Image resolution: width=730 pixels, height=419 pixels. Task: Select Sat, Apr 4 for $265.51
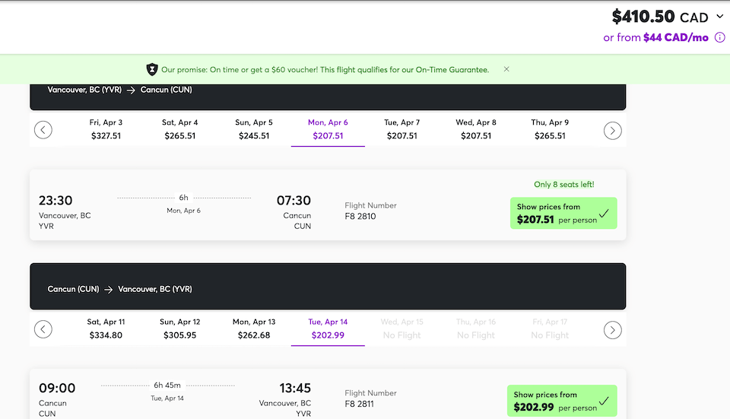click(x=180, y=129)
